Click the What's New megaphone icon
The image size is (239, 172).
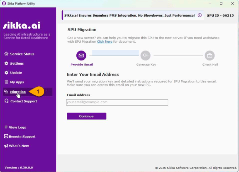6,146
